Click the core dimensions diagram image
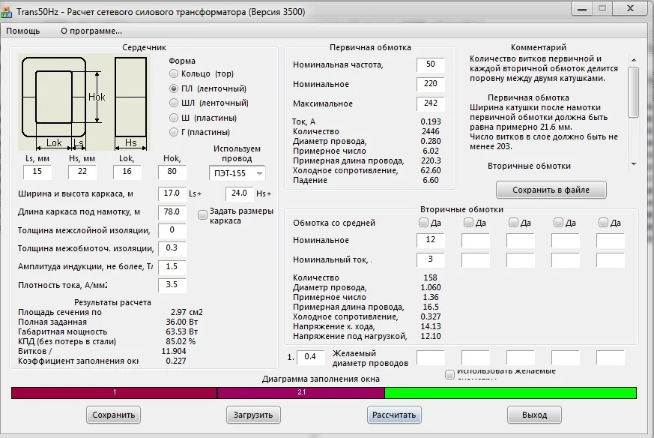This screenshot has height=438, width=654. pyautogui.click(x=83, y=101)
